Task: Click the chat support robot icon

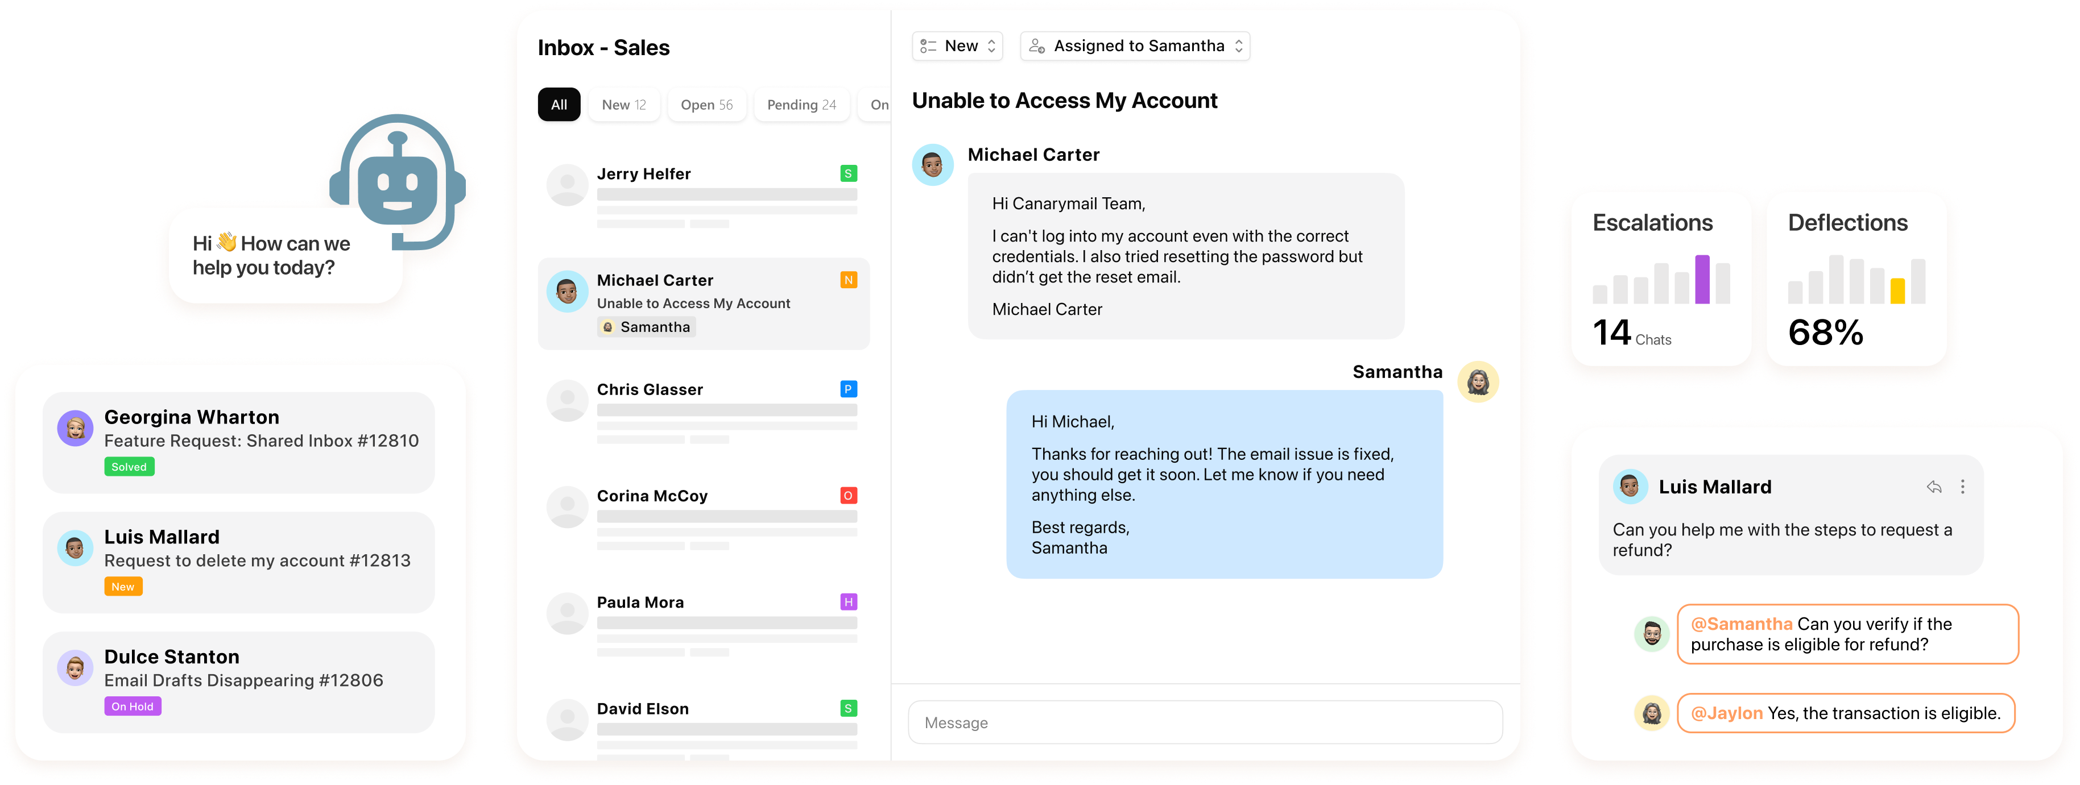Action: pos(397,181)
